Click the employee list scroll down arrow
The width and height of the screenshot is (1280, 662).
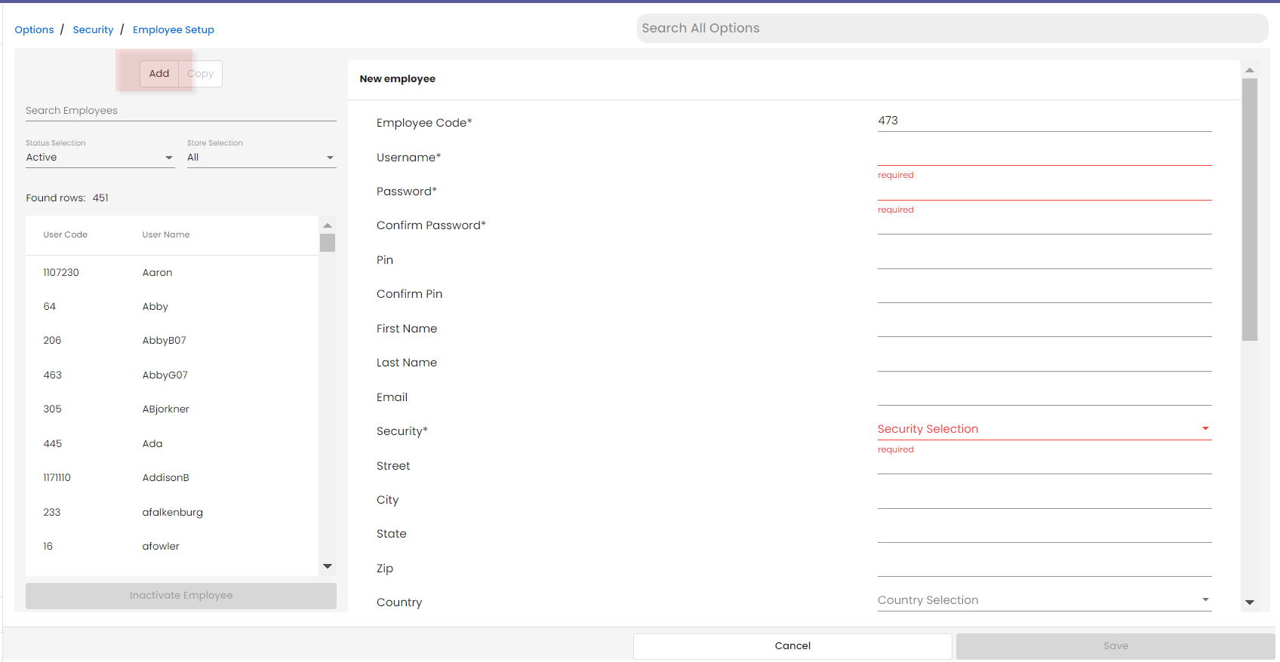(x=328, y=566)
